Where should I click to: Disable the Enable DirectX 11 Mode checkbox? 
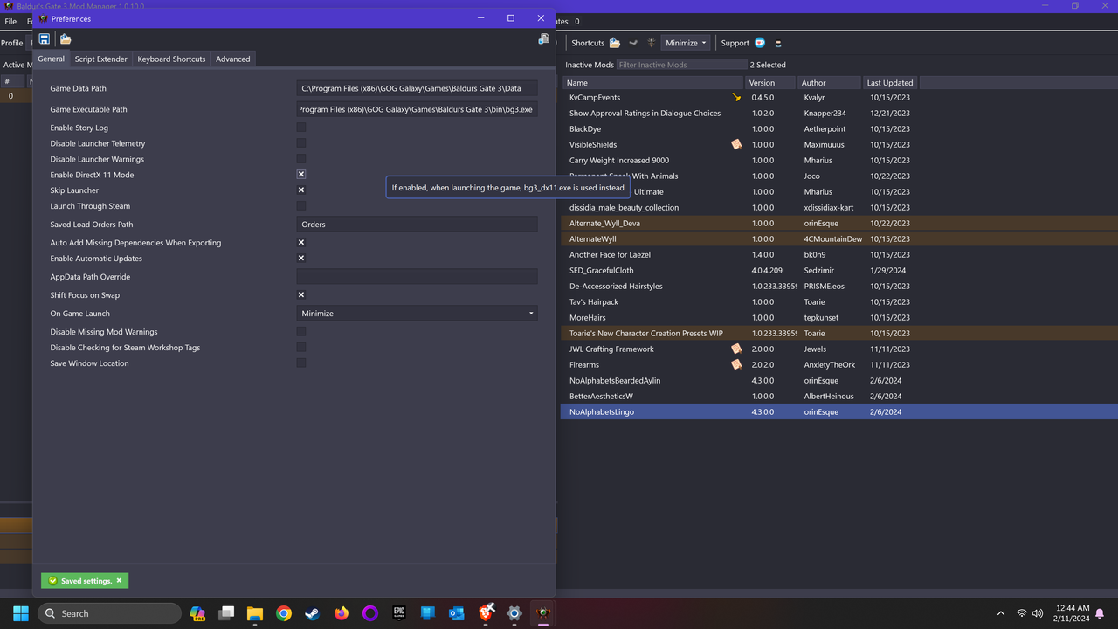(301, 174)
